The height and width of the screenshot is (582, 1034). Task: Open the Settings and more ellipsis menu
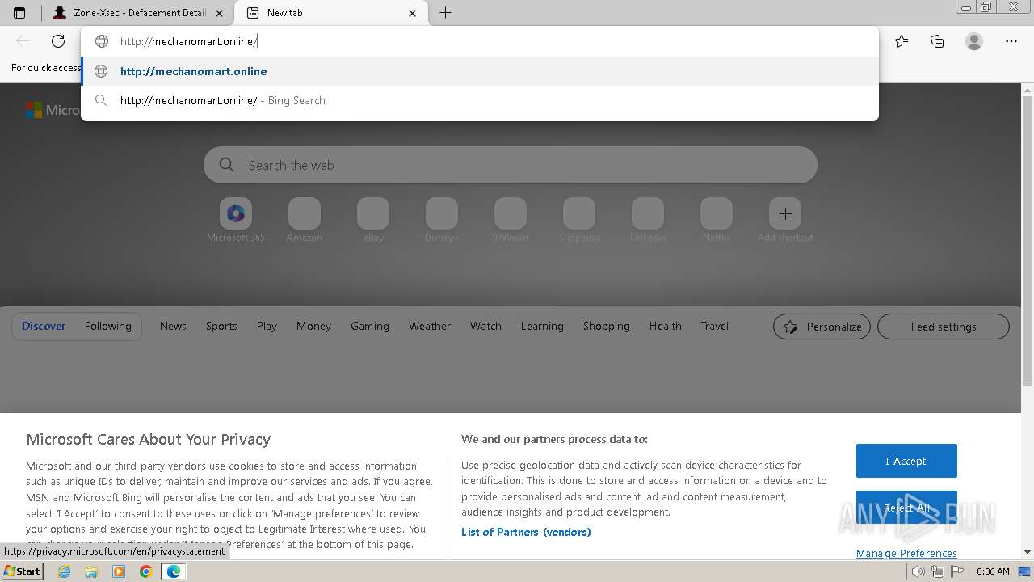(x=1011, y=41)
